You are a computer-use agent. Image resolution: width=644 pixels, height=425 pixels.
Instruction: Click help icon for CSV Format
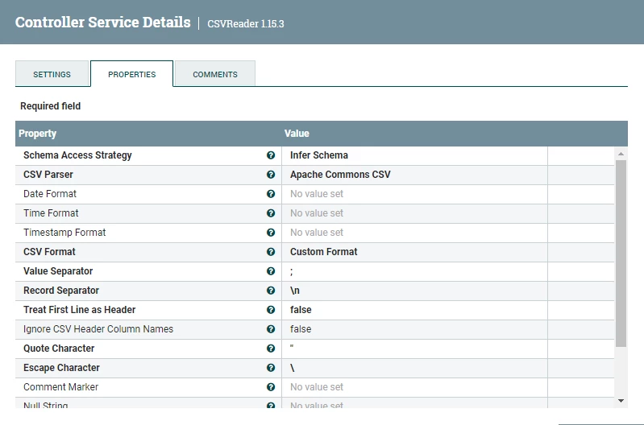[x=271, y=251]
